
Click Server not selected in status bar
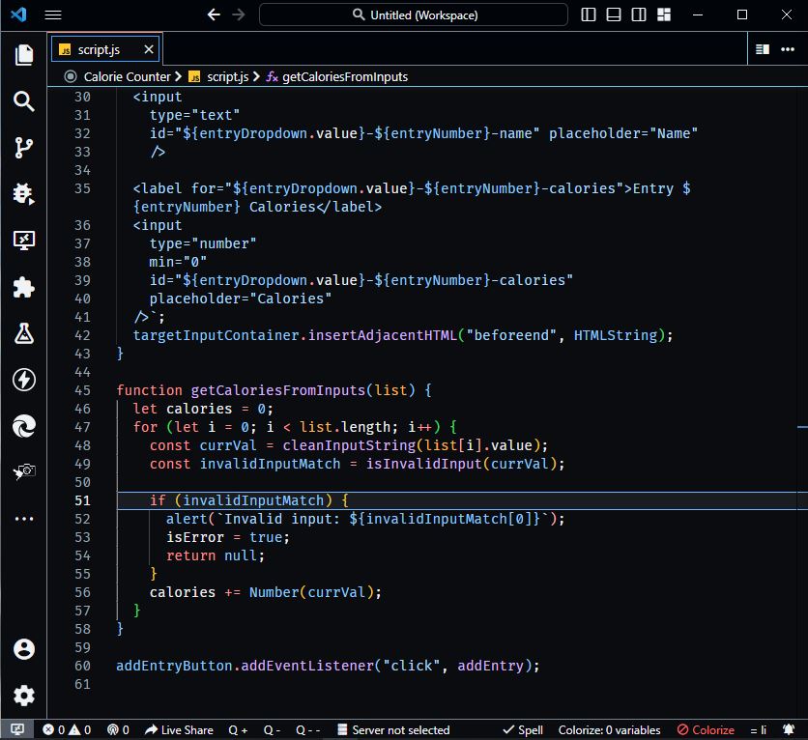[393, 729]
